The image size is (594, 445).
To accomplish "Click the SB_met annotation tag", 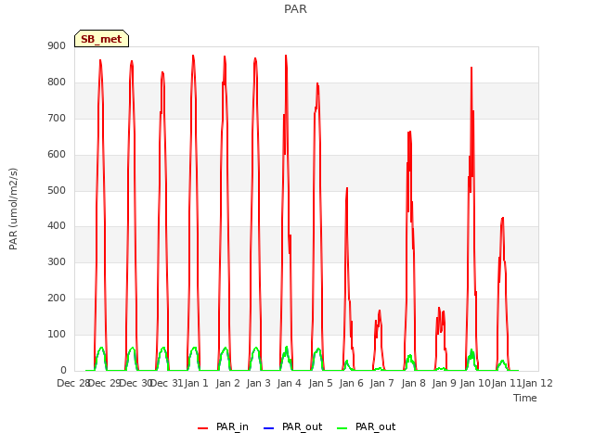I will coord(101,39).
